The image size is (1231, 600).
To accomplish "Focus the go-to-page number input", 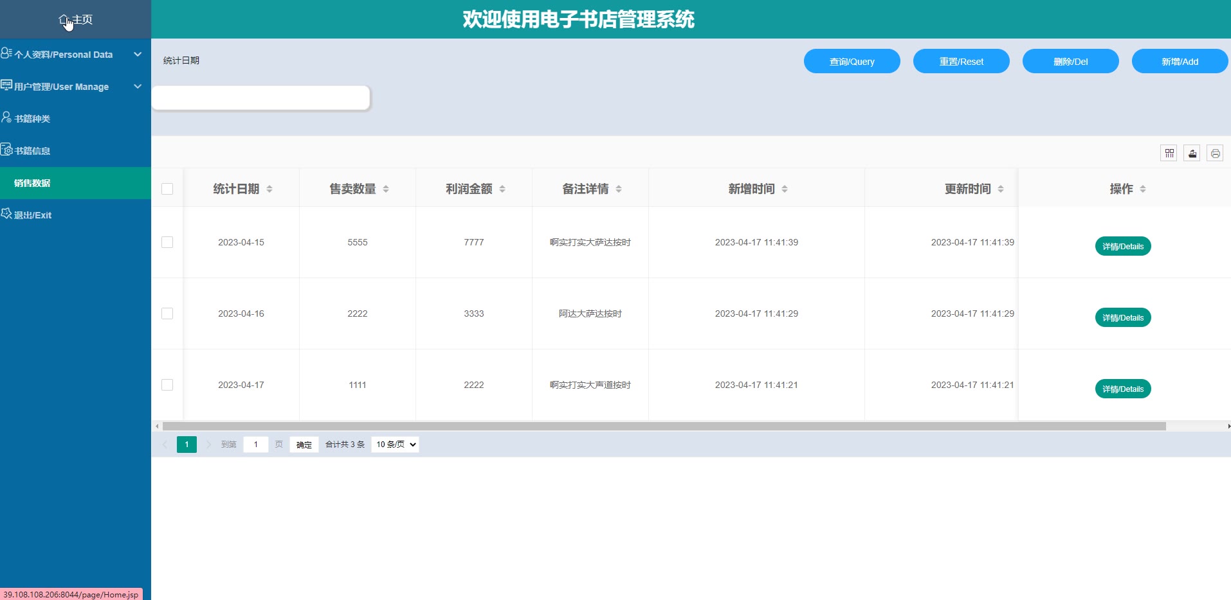I will 256,445.
